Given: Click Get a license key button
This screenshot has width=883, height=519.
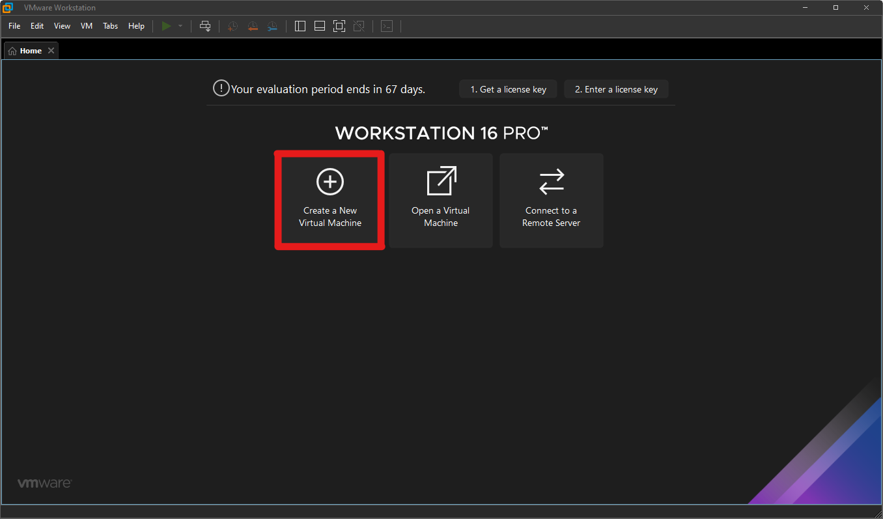Looking at the screenshot, I should tap(508, 89).
